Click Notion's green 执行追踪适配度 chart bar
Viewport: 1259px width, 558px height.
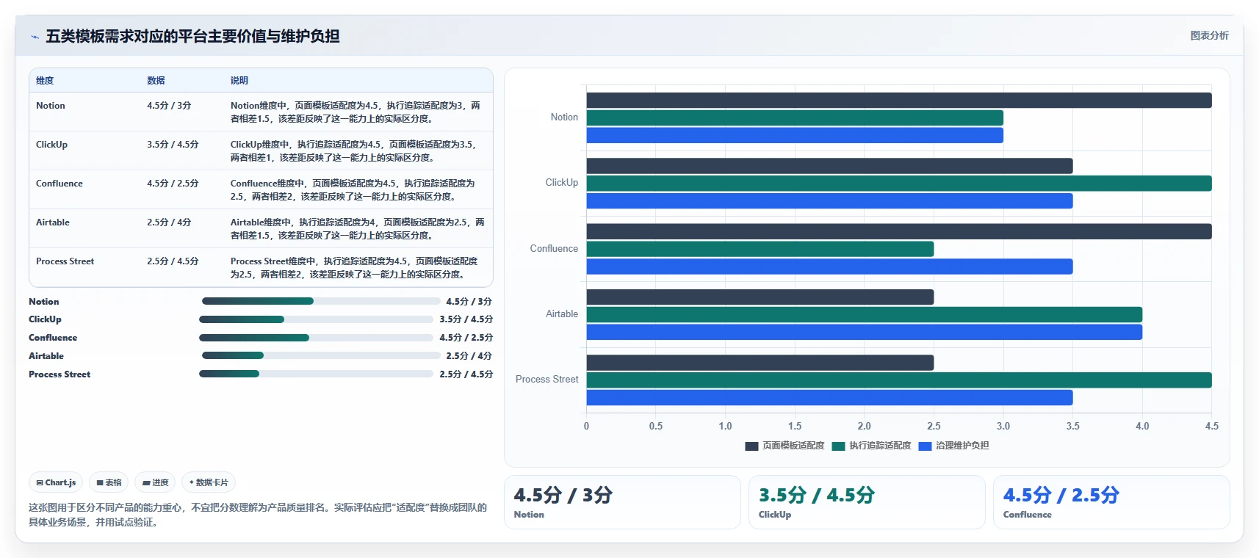click(795, 118)
